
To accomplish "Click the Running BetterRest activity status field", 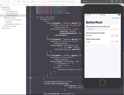I will point(64,2).
